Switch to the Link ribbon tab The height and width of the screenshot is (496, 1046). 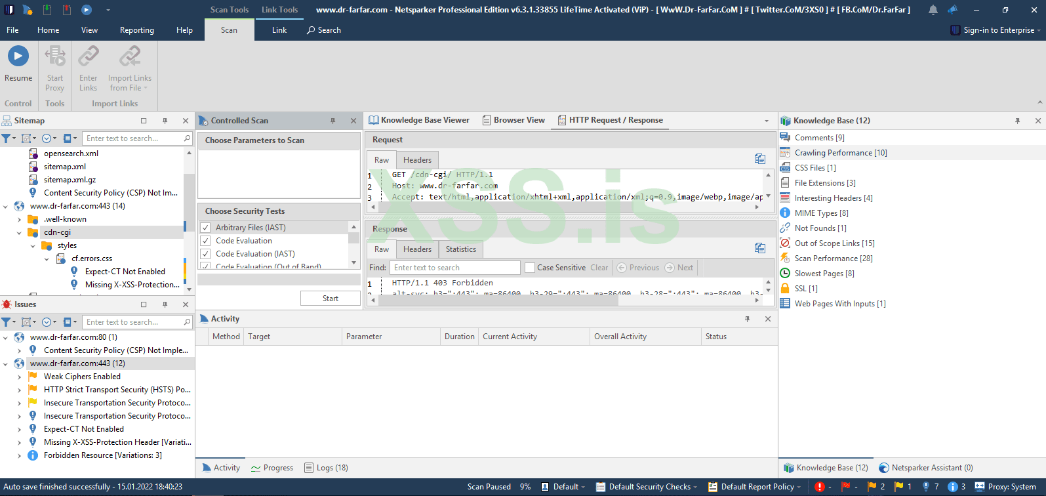click(x=279, y=30)
